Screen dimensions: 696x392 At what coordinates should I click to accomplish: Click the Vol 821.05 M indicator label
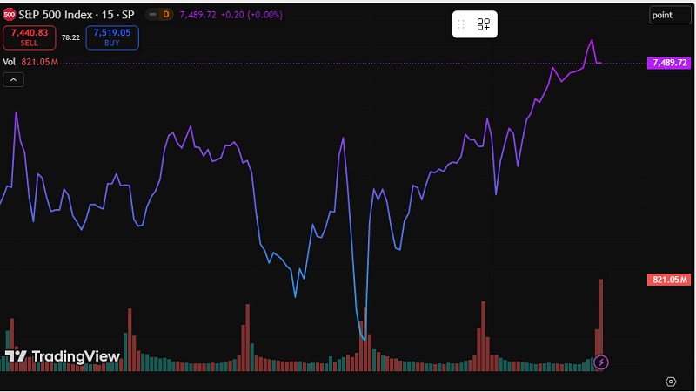pyautogui.click(x=30, y=62)
